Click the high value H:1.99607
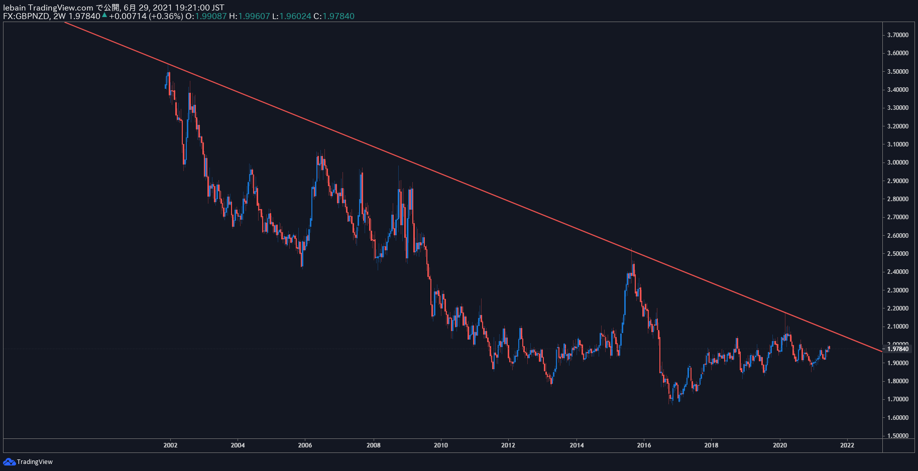Image resolution: width=918 pixels, height=471 pixels. point(250,16)
